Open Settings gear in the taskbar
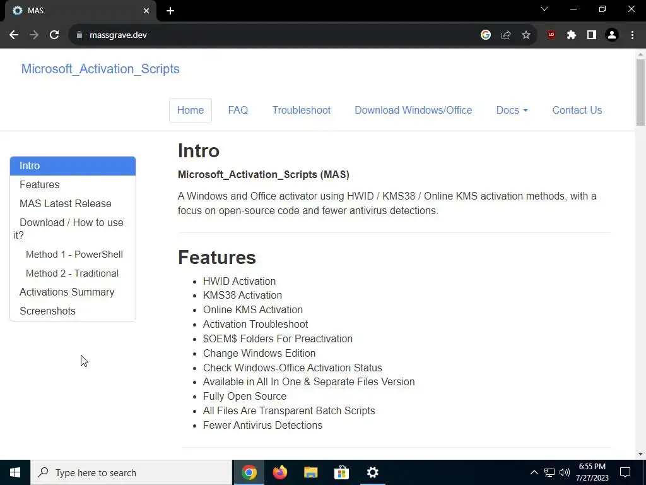The width and height of the screenshot is (646, 485). (372, 472)
